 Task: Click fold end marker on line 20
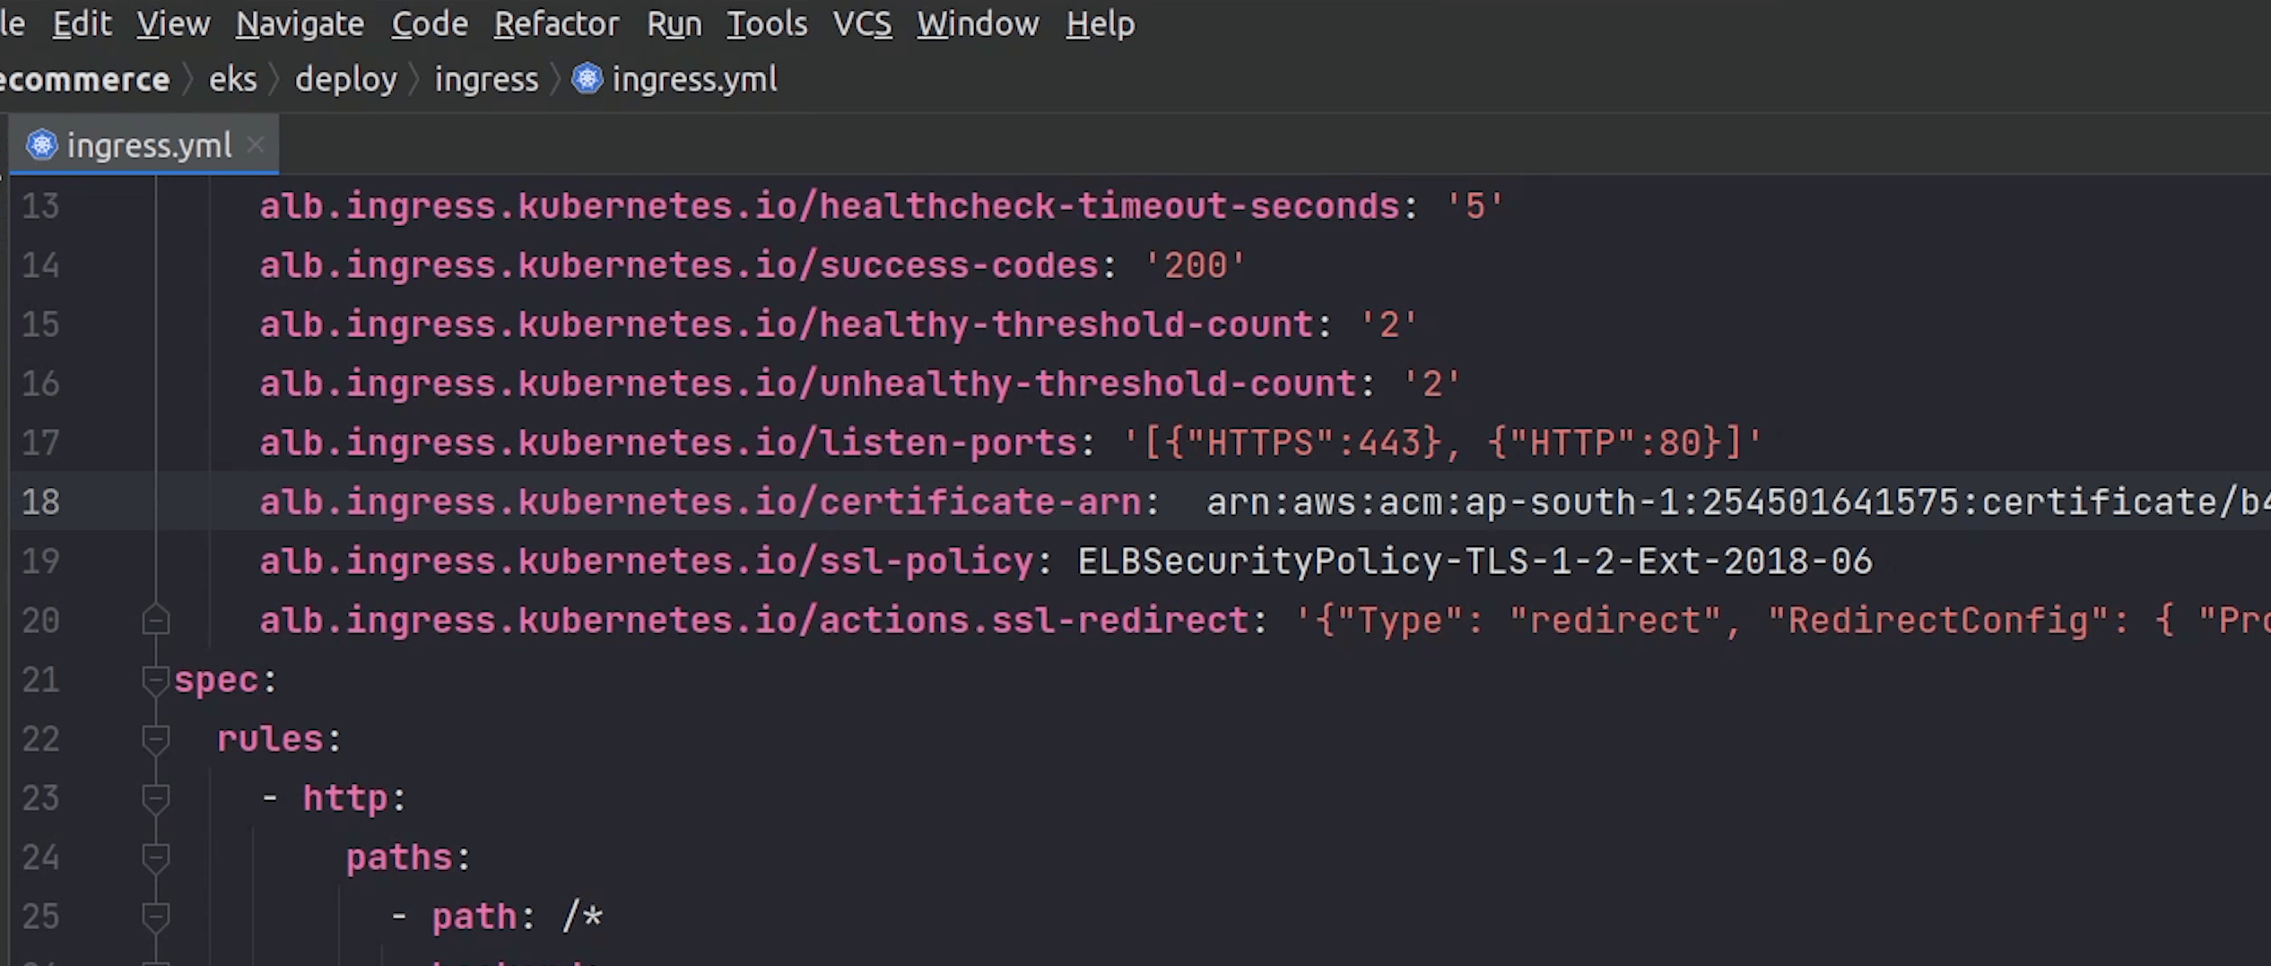click(155, 621)
